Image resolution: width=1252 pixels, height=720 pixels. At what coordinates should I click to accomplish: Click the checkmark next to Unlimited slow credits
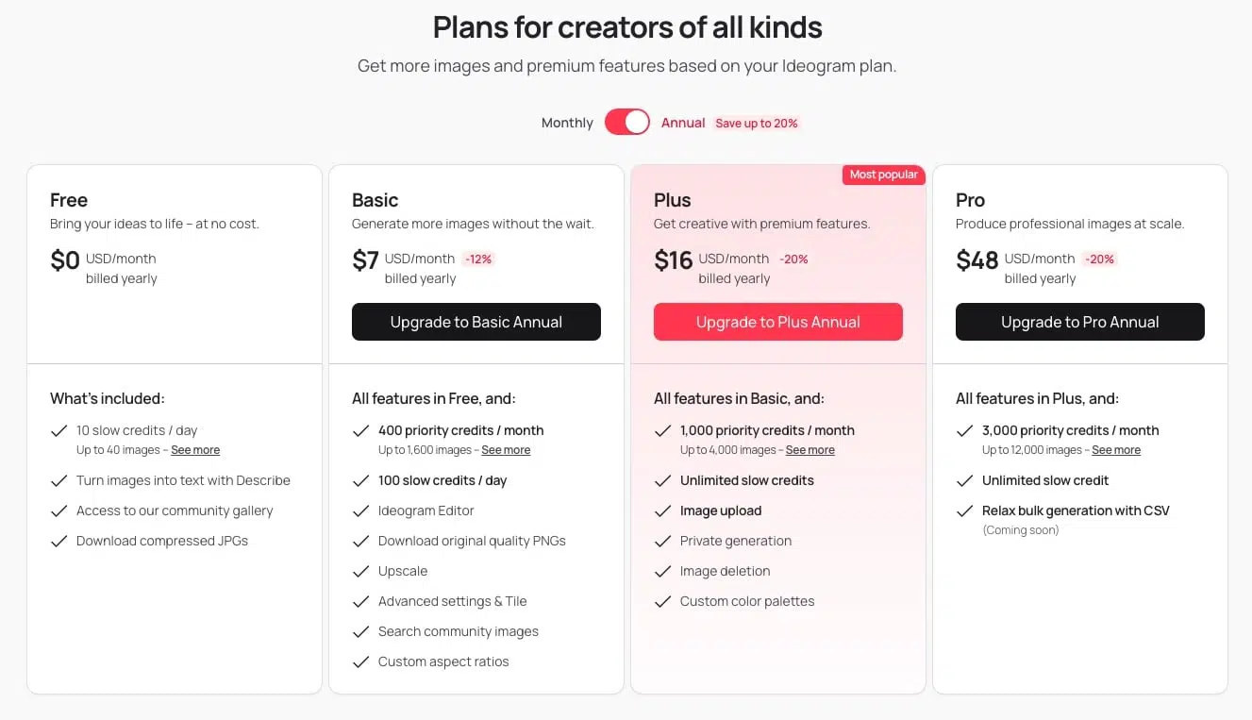pos(663,479)
